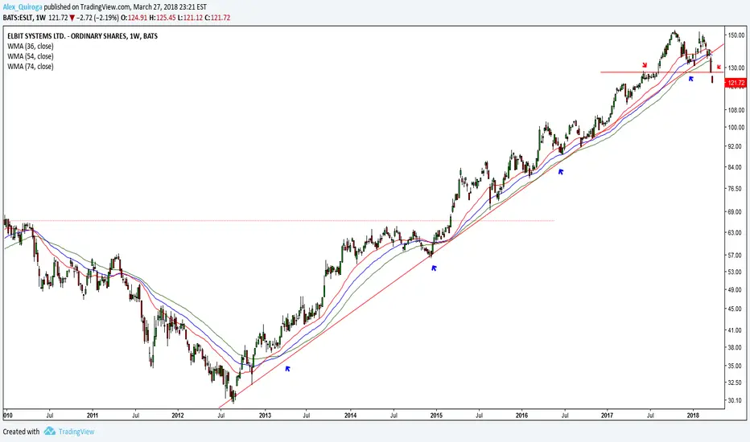Click the TradingView cloud logo icon
The image size is (750, 442).
coord(49,431)
